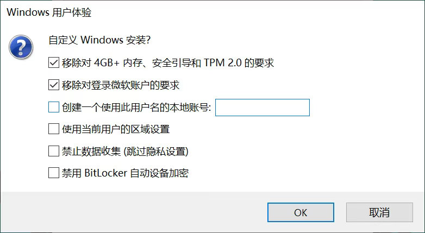Tick the 使用当前用户的区域设置 checkbox
The height and width of the screenshot is (233, 425).
53,129
